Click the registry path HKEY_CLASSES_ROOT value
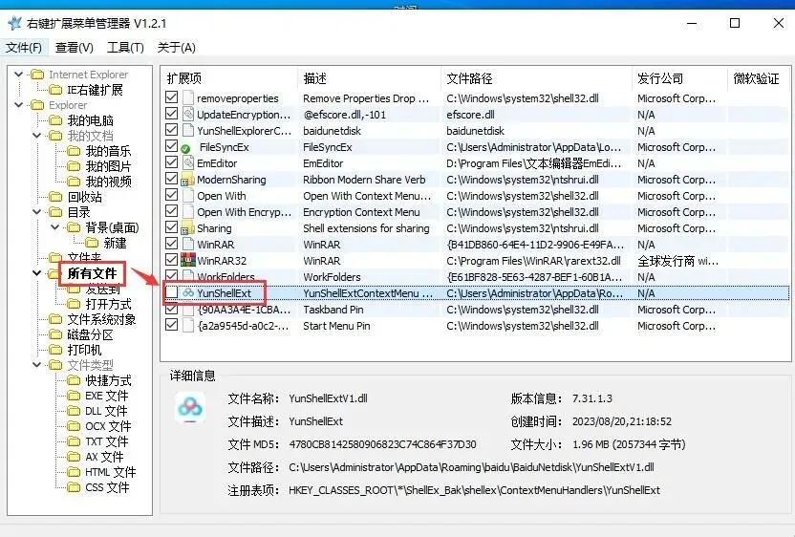 (x=474, y=490)
